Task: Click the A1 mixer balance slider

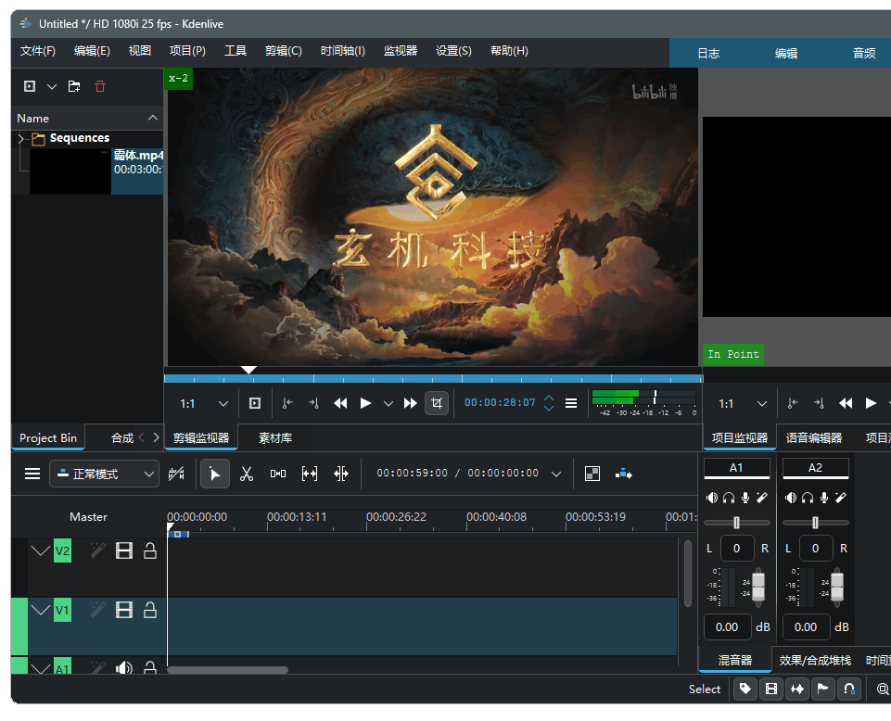Action: (x=736, y=523)
